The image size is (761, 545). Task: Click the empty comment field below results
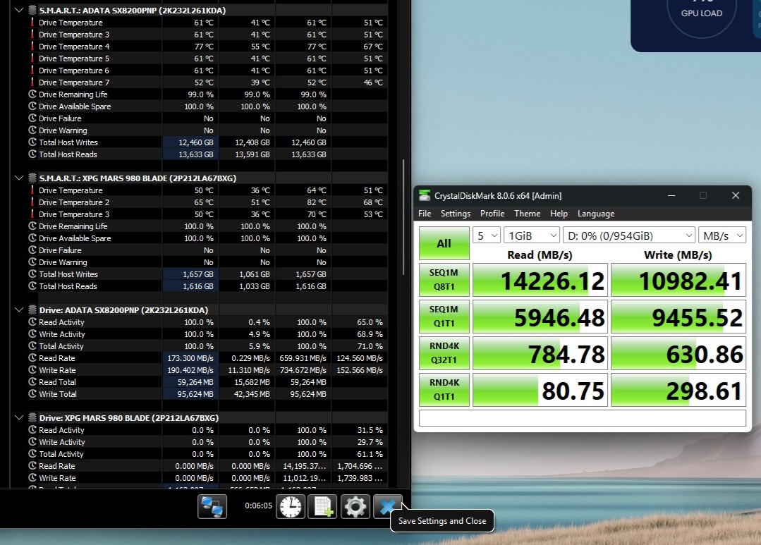tap(582, 418)
